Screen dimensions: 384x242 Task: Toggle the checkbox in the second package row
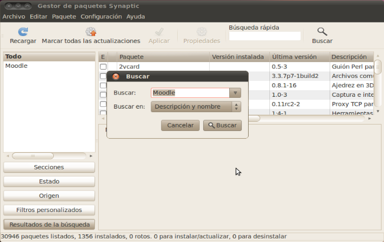[x=103, y=76]
